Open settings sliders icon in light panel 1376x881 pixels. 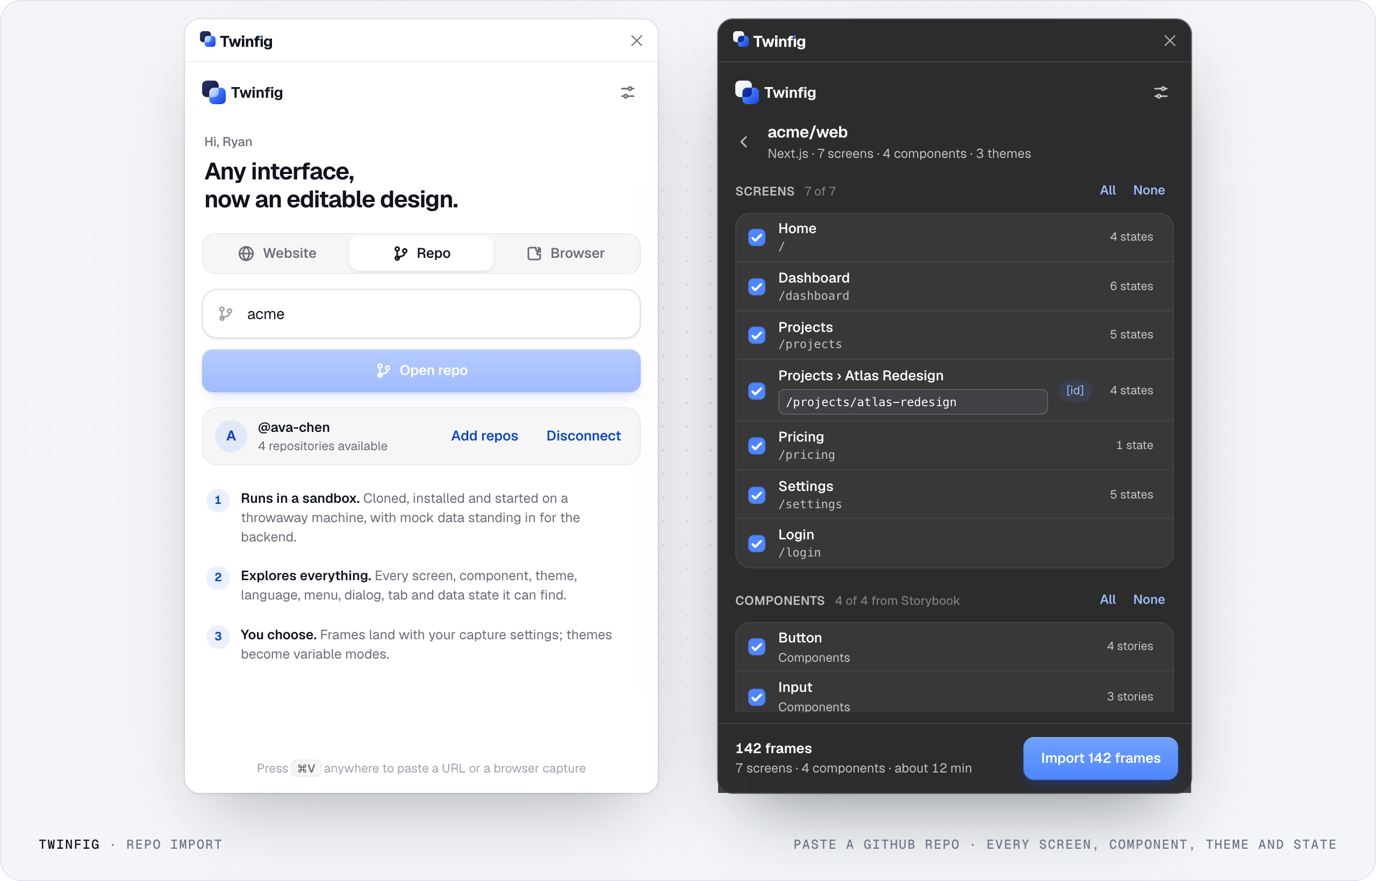627,92
